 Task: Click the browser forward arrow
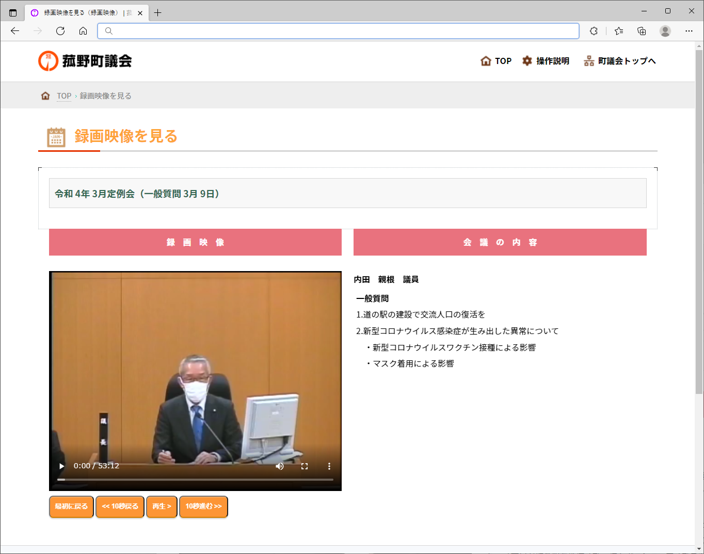tap(38, 31)
